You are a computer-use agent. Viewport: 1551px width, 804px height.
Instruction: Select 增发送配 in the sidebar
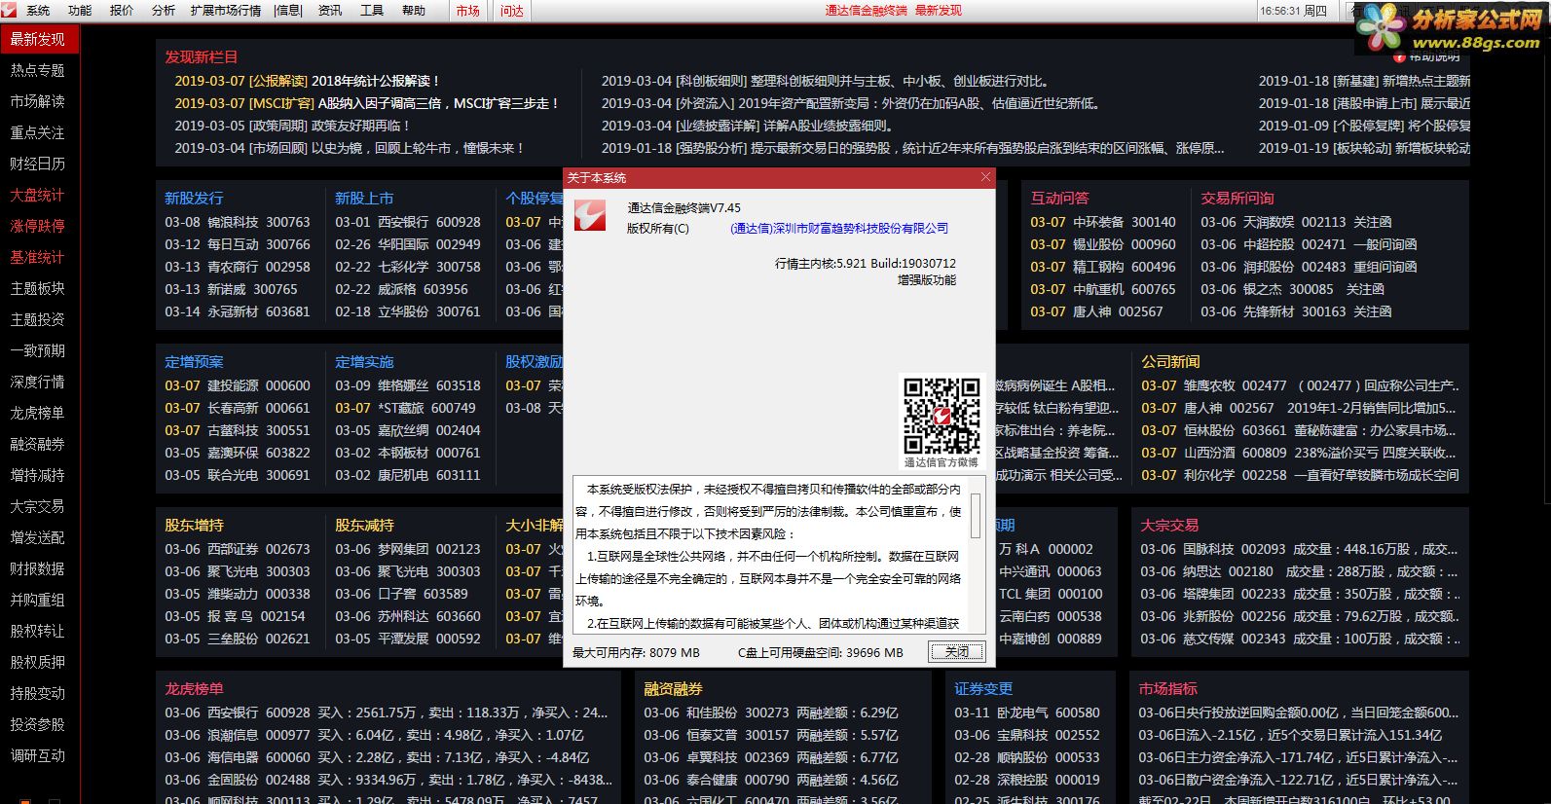38,537
